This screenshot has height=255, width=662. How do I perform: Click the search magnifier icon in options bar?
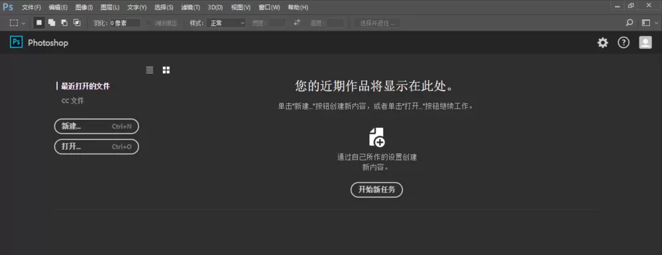click(x=630, y=23)
